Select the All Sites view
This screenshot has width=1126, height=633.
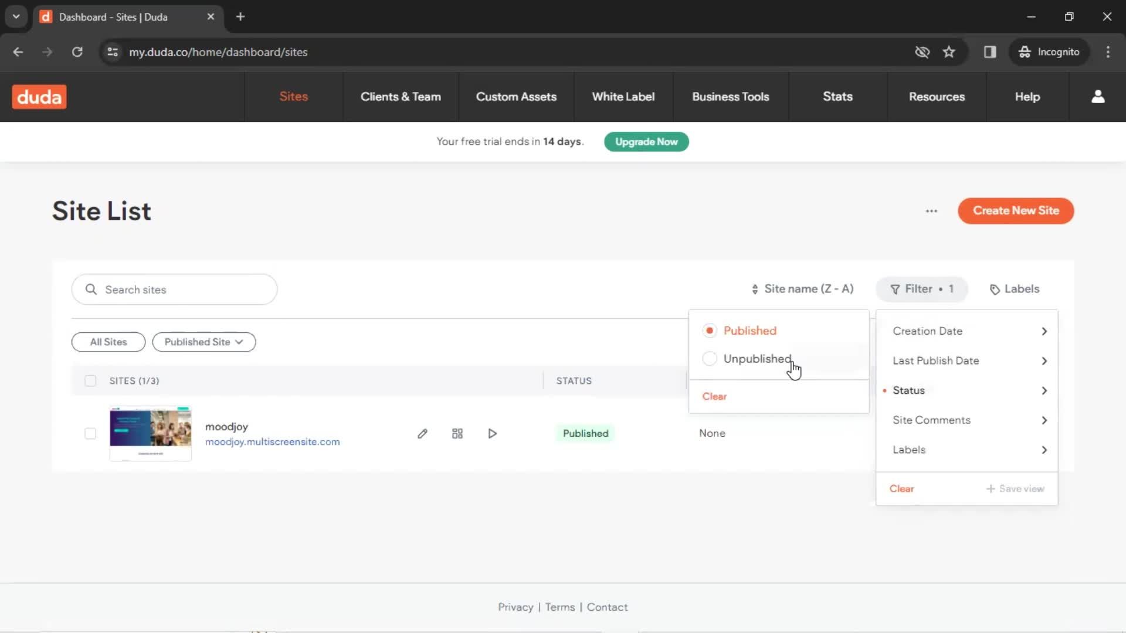(x=108, y=342)
